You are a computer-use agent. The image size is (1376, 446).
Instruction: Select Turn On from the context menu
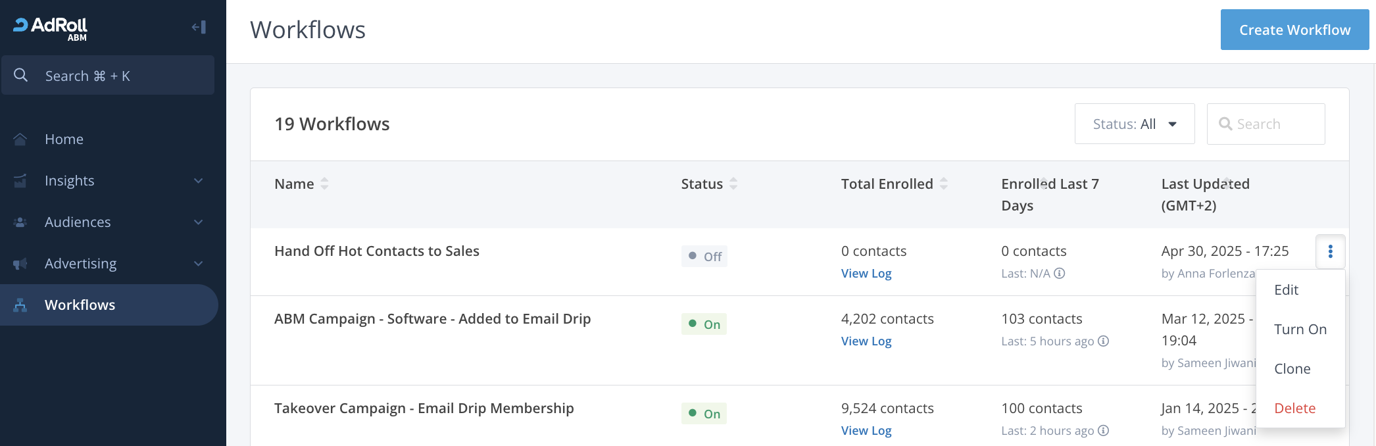1300,330
